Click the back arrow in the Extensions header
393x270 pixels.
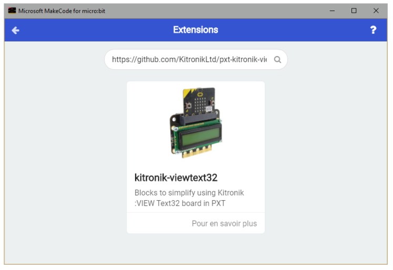15,30
